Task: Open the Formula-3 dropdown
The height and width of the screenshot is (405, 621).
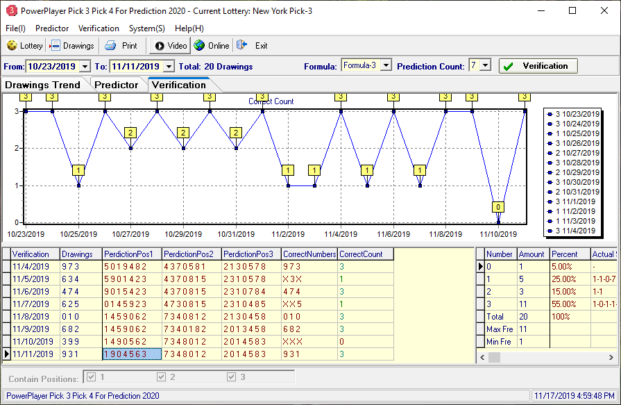Action: [386, 65]
